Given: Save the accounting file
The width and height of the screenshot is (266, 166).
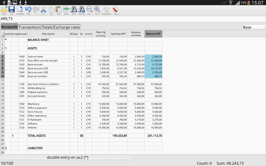Looking at the screenshot, I should tap(12, 10).
